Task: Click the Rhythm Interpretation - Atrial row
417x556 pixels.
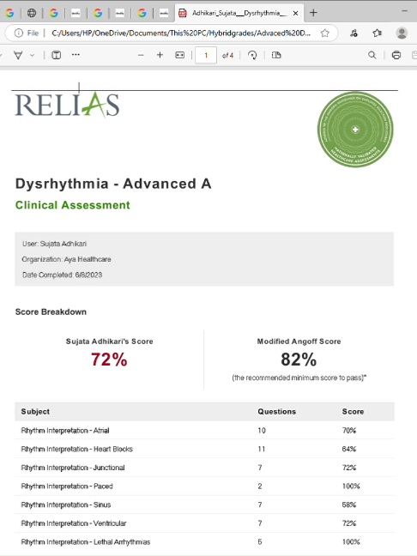Action: (204, 430)
